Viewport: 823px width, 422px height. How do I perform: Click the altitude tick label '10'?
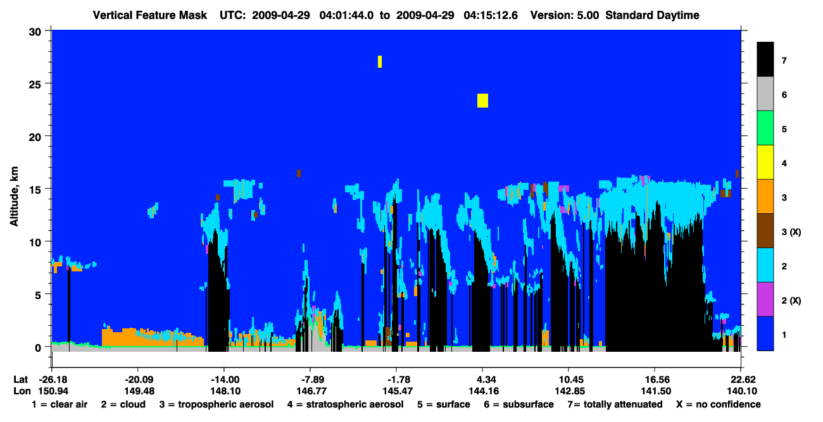click(x=37, y=242)
